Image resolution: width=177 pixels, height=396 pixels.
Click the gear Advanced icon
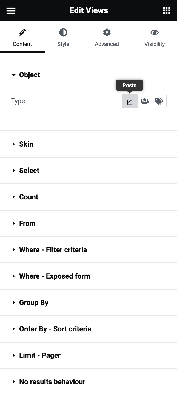(107, 33)
